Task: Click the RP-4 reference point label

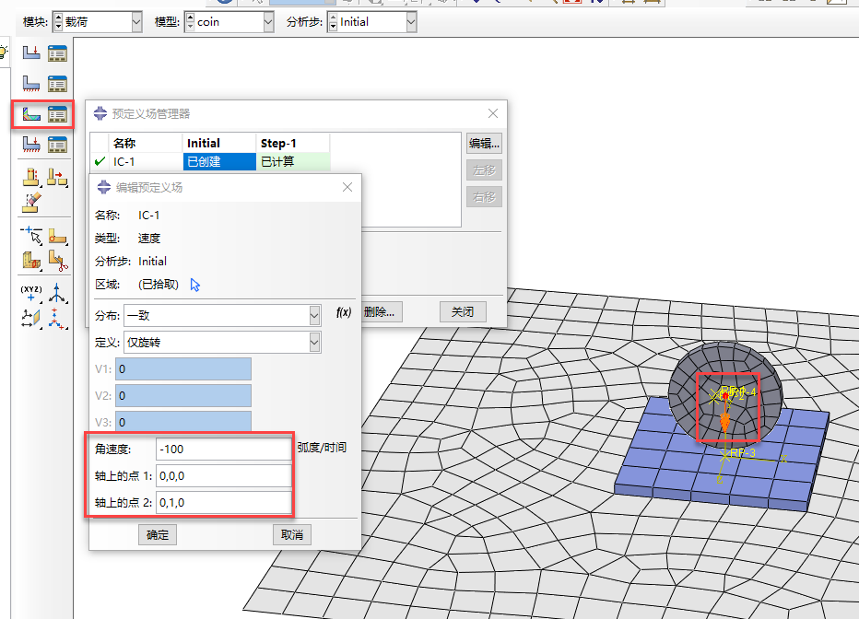Action: pos(743,391)
